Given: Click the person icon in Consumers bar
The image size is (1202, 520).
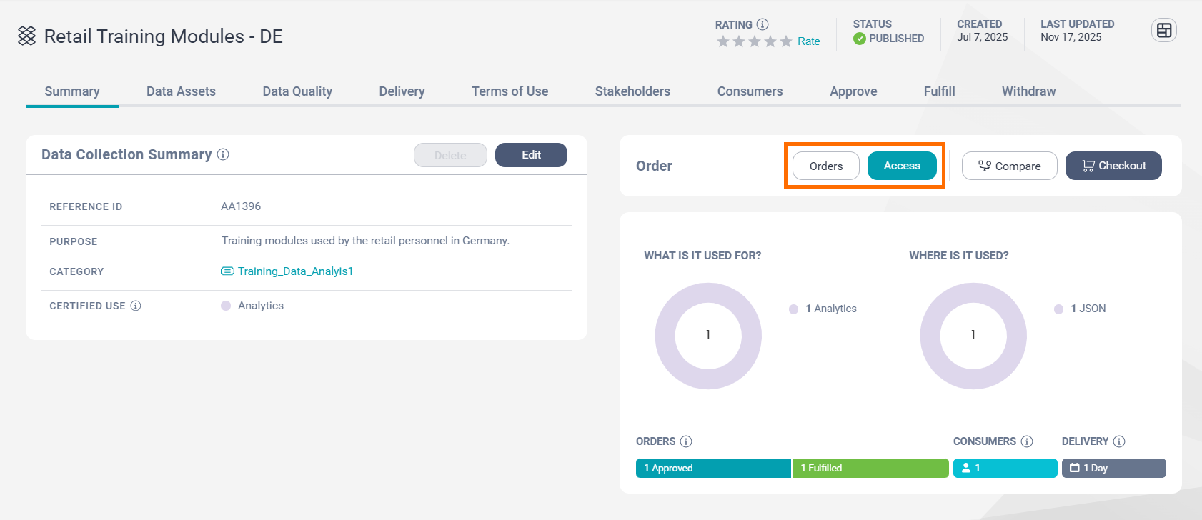Looking at the screenshot, I should click(x=966, y=468).
